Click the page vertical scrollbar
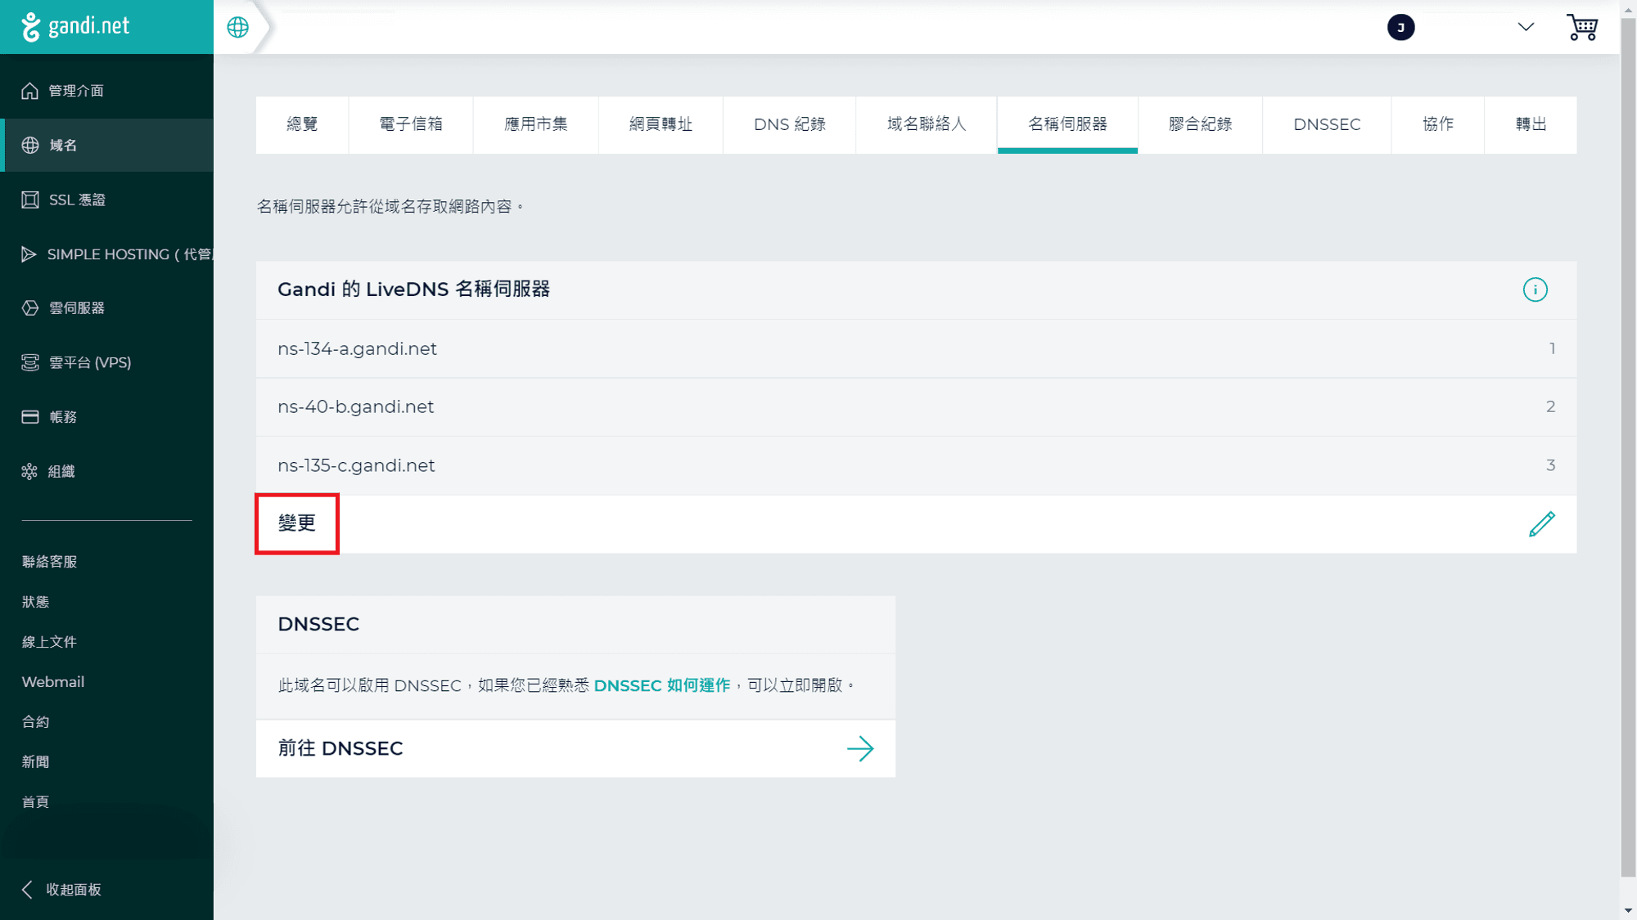The width and height of the screenshot is (1637, 920). pyautogui.click(x=1628, y=446)
